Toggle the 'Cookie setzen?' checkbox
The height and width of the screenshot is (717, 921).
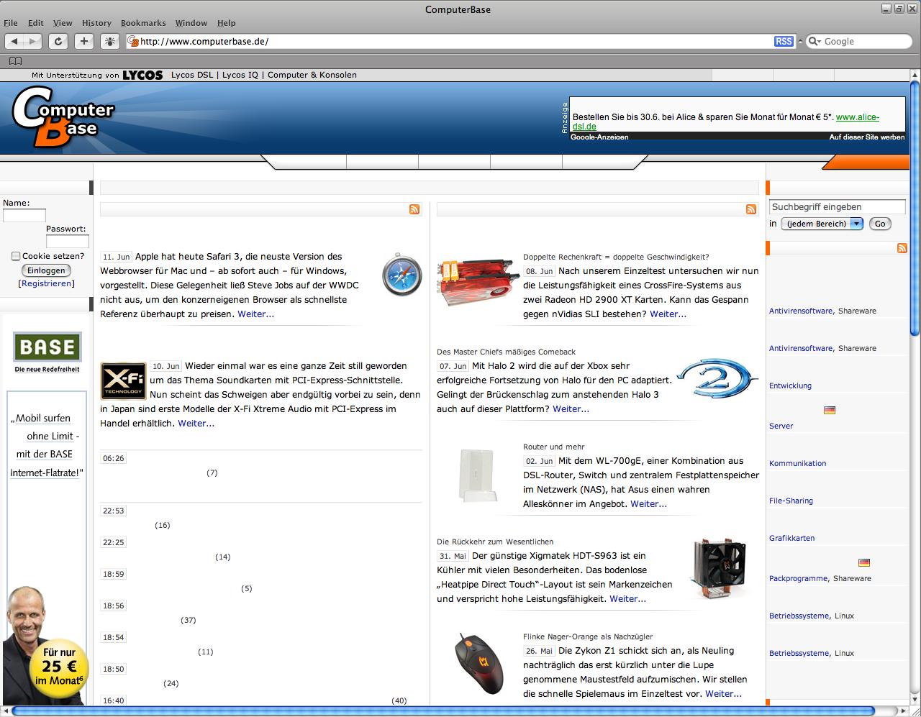pos(16,256)
